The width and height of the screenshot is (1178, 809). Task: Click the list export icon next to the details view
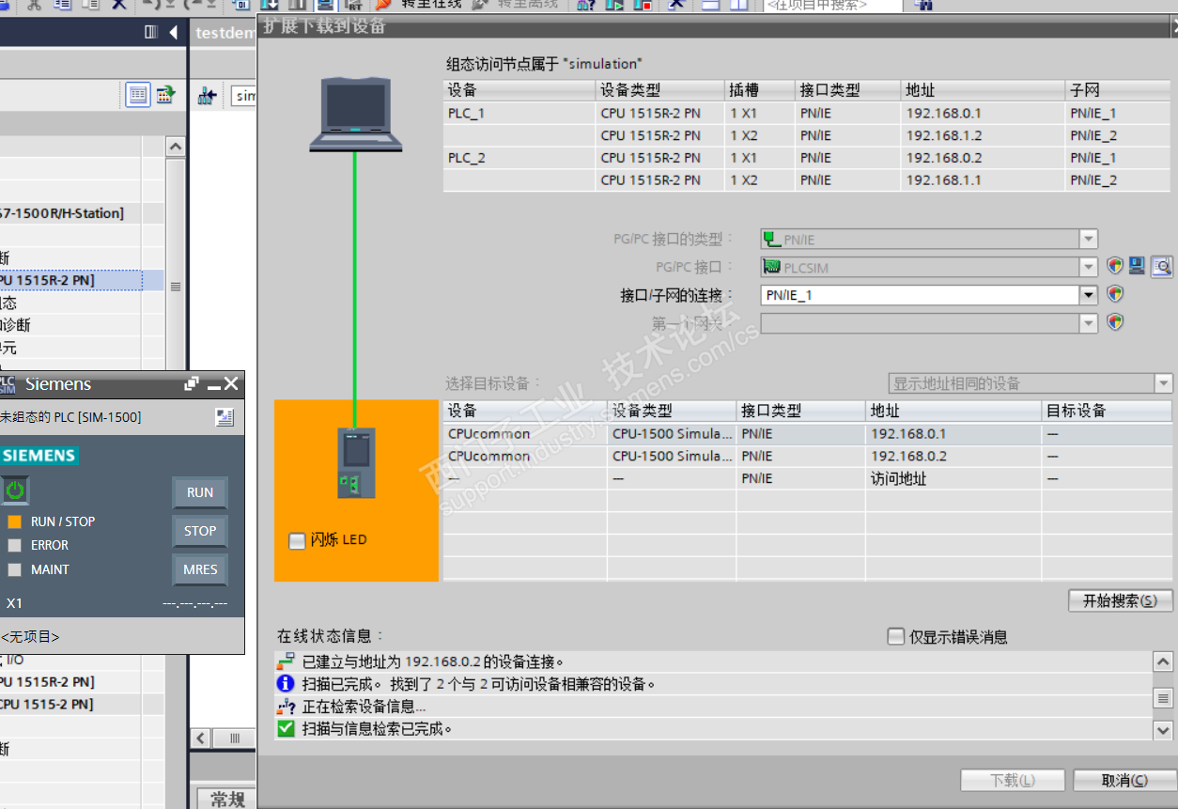165,94
